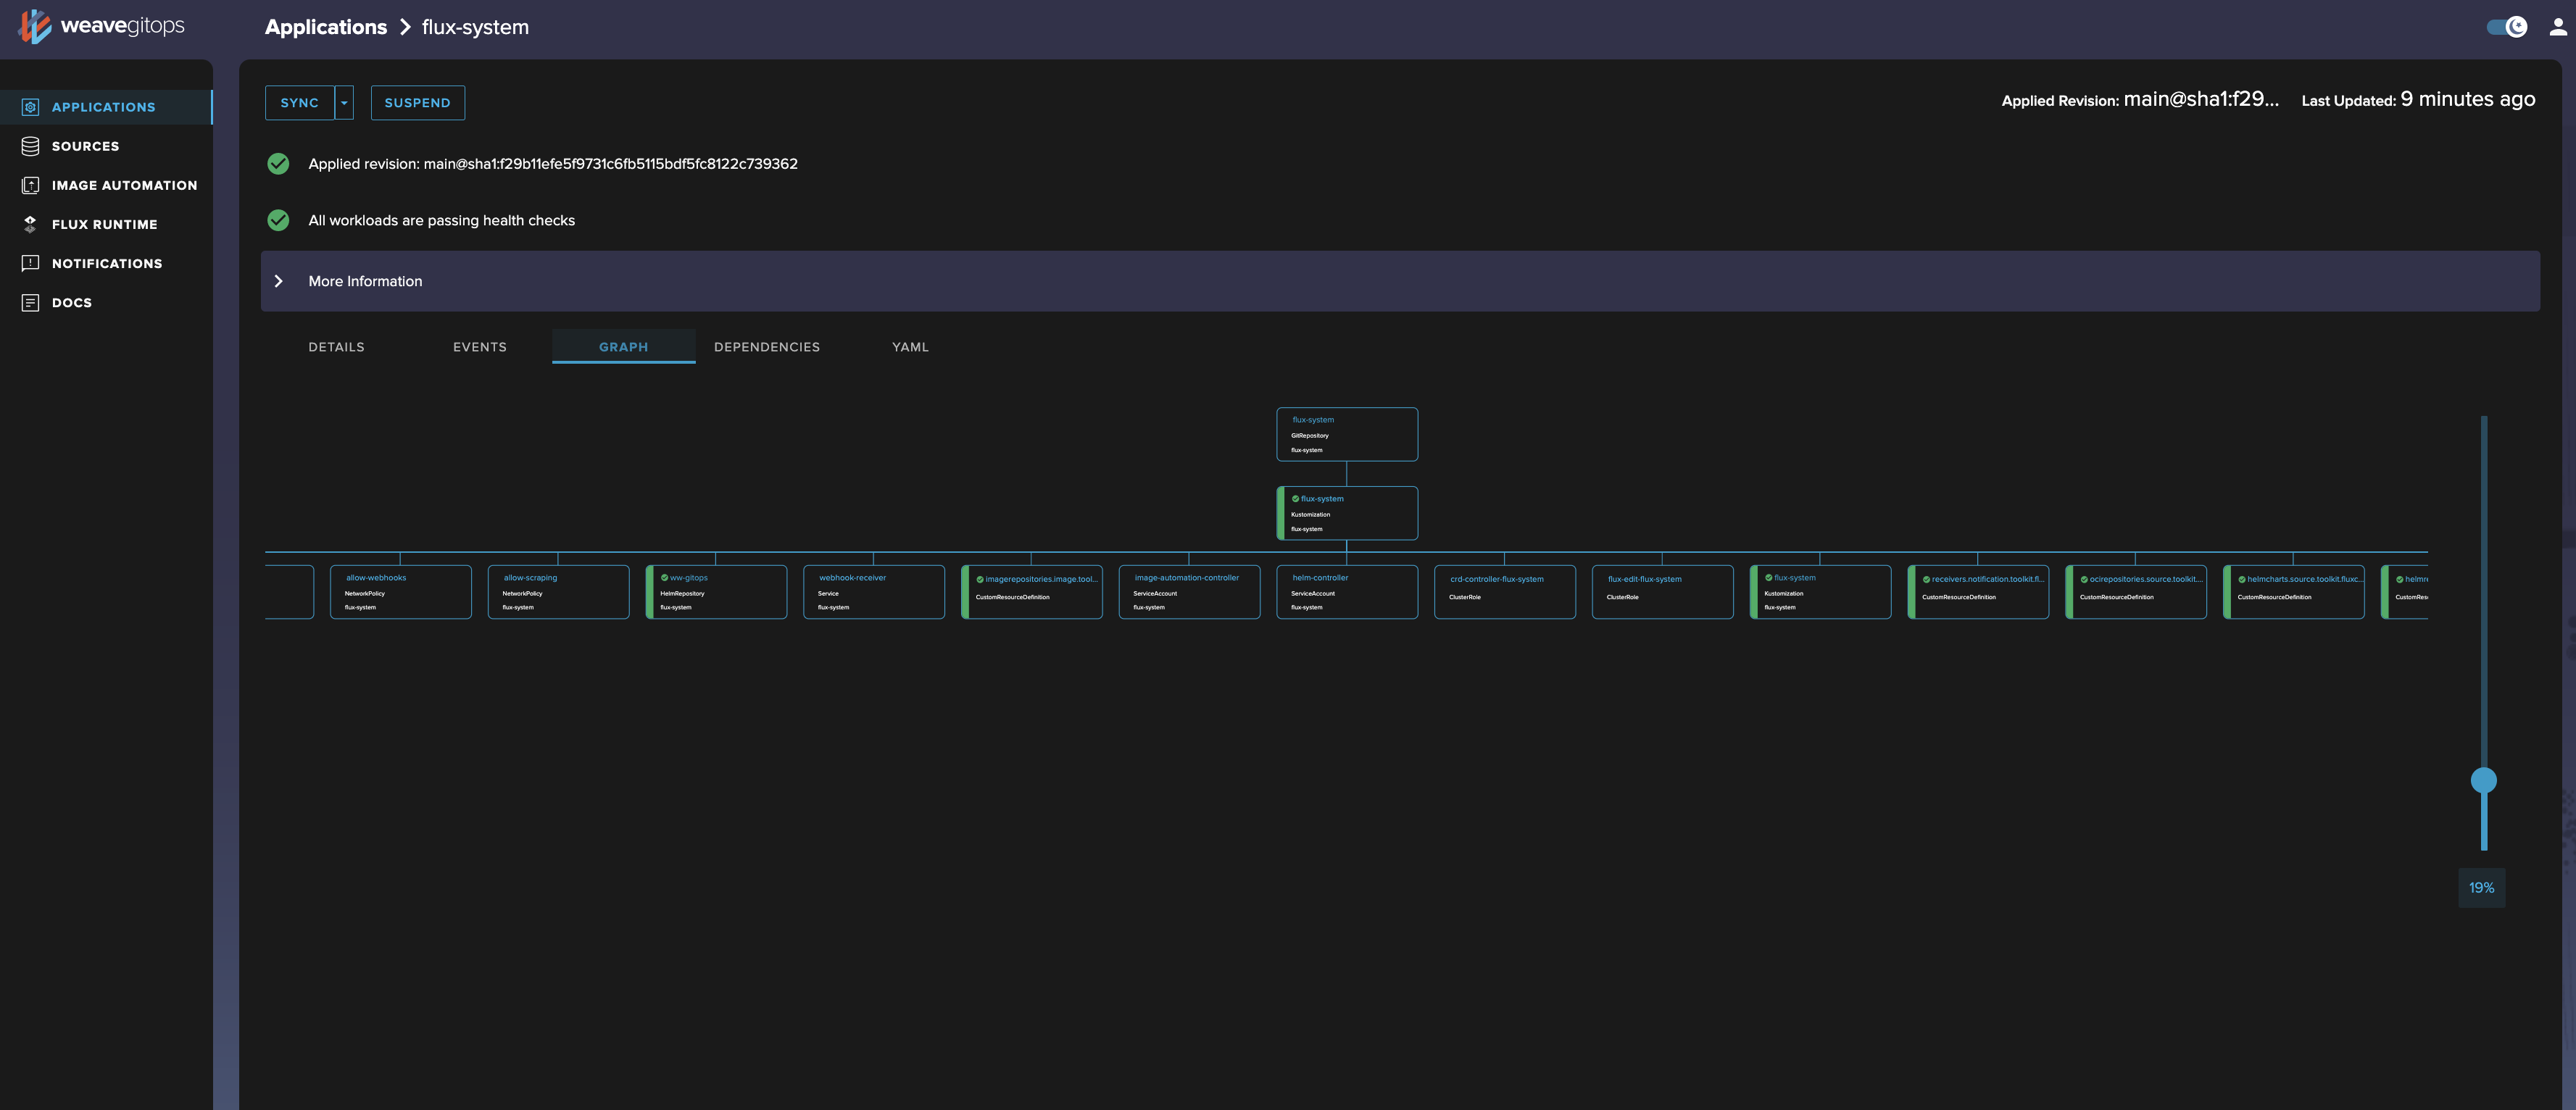Click the Notifications sidebar icon

(30, 263)
